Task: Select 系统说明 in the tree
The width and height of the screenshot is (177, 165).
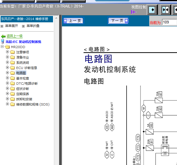Action: pyautogui.click(x=23, y=63)
